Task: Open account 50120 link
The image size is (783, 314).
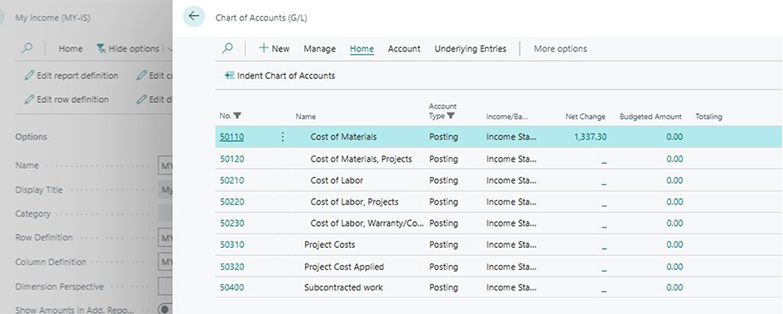Action: tap(232, 159)
